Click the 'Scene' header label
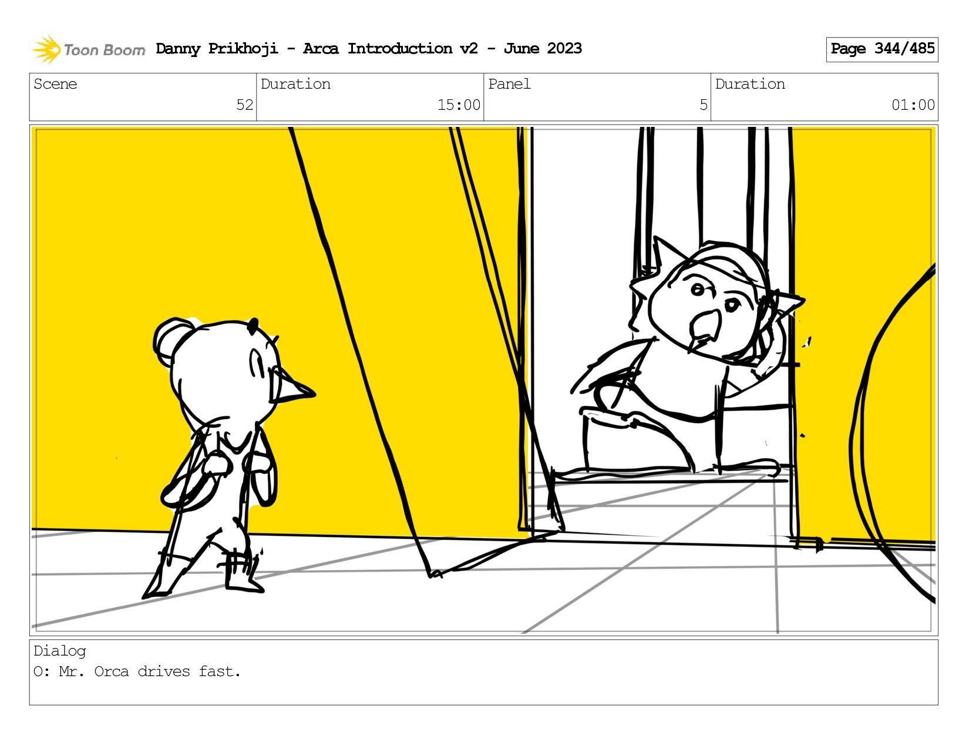 (x=55, y=84)
